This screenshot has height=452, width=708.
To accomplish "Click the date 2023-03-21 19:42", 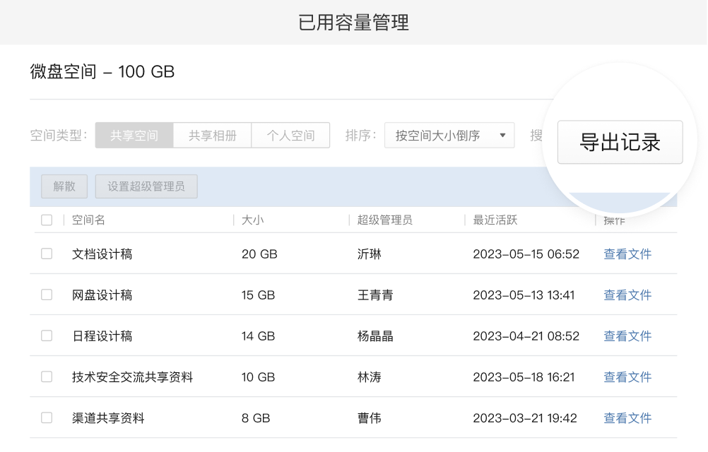I will [525, 419].
